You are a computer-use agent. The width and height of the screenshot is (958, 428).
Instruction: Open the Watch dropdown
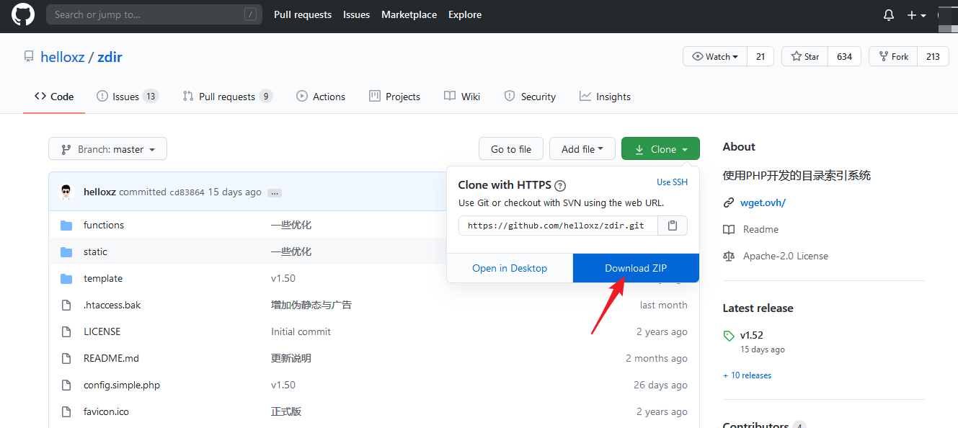[714, 55]
